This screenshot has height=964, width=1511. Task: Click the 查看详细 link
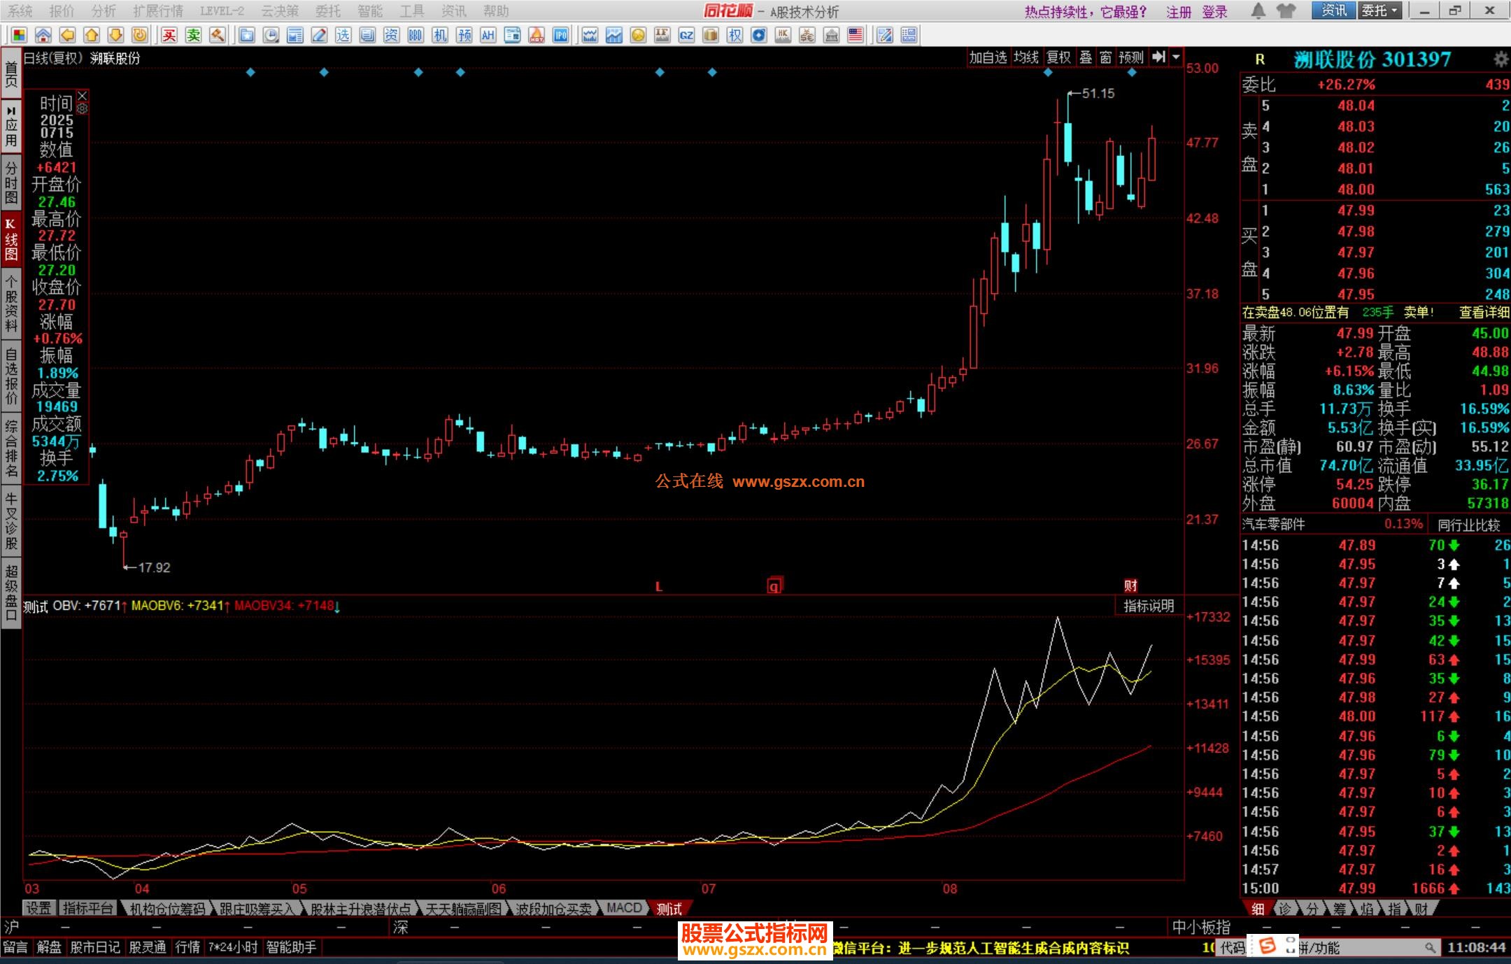tap(1484, 313)
